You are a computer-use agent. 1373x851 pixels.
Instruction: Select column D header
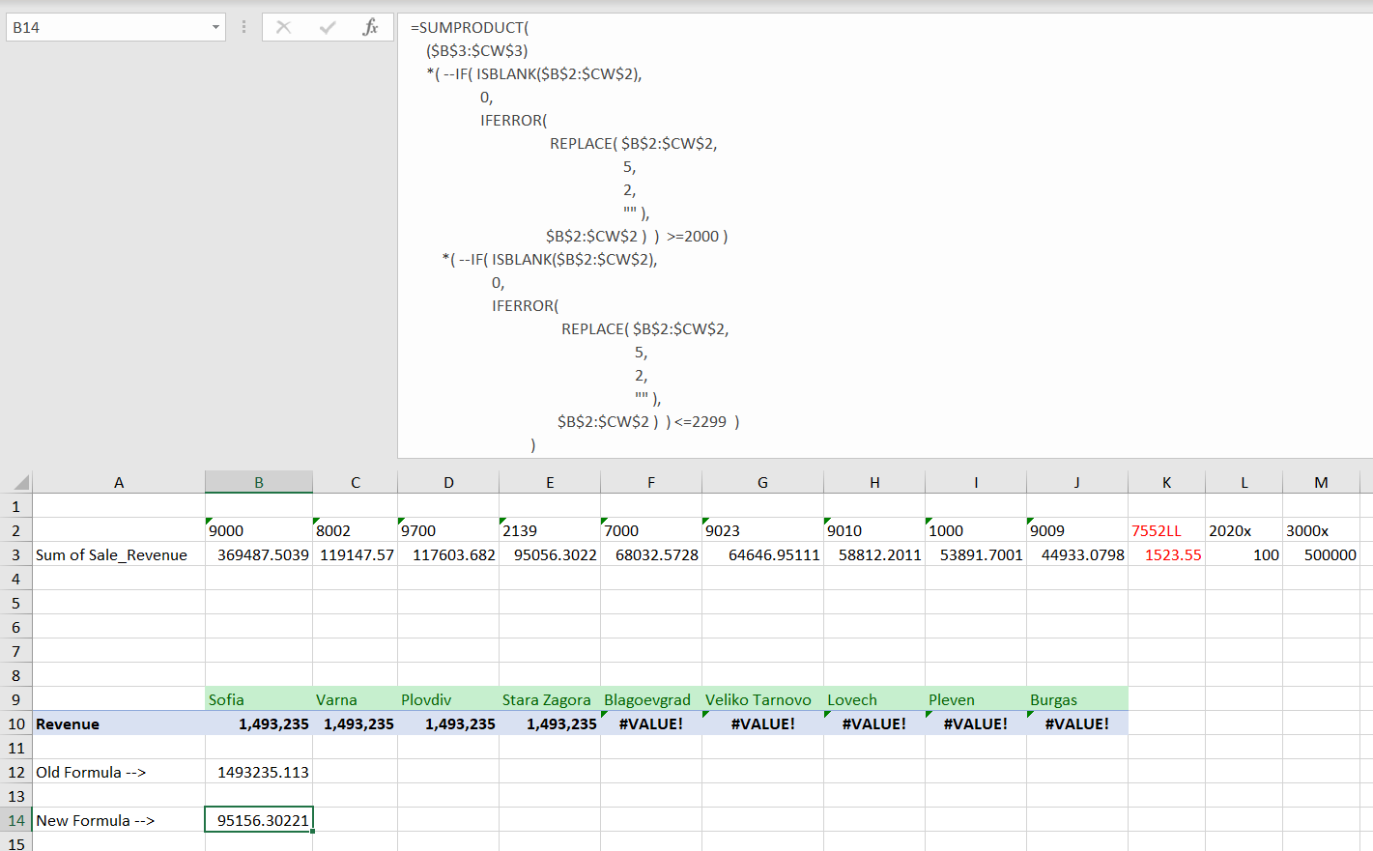(x=448, y=482)
